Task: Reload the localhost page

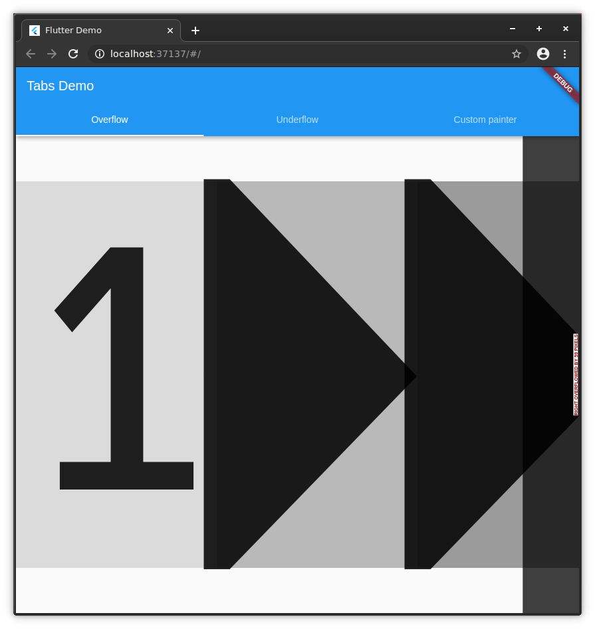Action: pos(73,54)
